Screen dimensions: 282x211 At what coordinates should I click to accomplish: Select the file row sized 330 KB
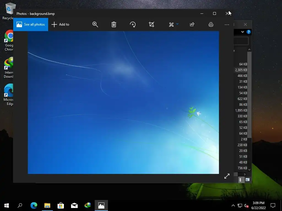pyautogui.click(x=241, y=116)
